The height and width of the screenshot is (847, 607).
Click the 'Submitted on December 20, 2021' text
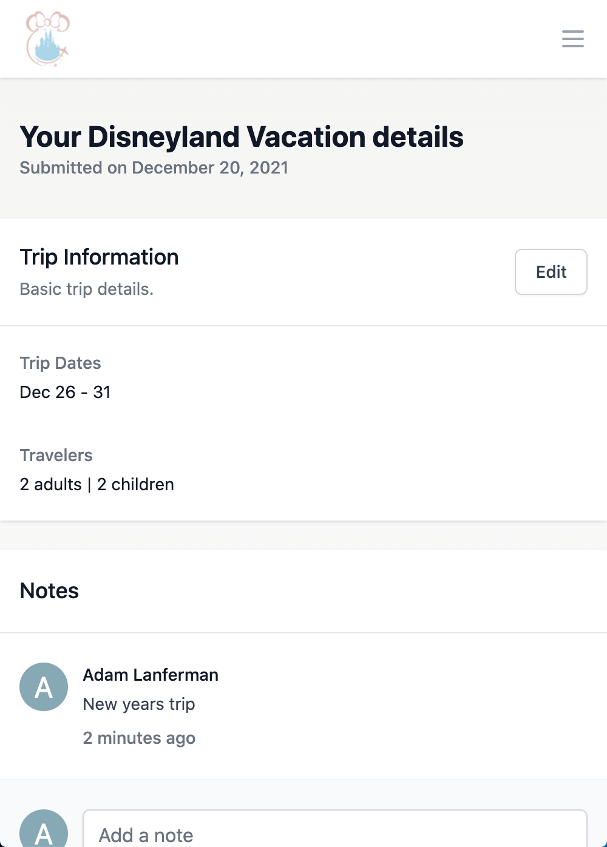pyautogui.click(x=154, y=167)
